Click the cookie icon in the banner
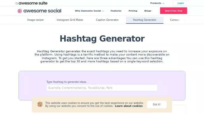The image size is (204, 114). click(x=40, y=104)
